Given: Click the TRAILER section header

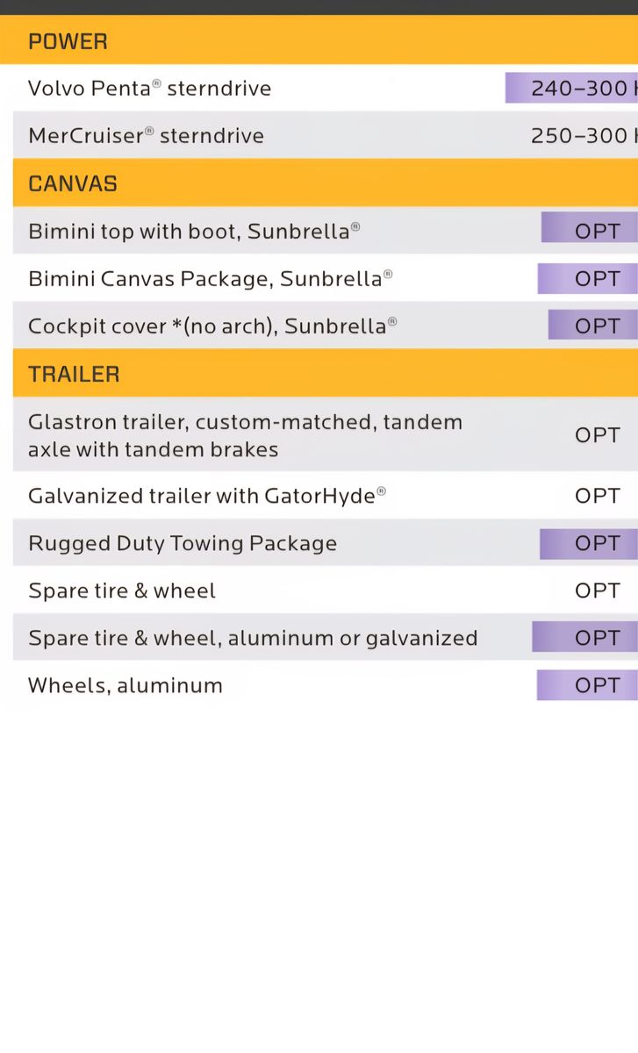Looking at the screenshot, I should point(75,374).
